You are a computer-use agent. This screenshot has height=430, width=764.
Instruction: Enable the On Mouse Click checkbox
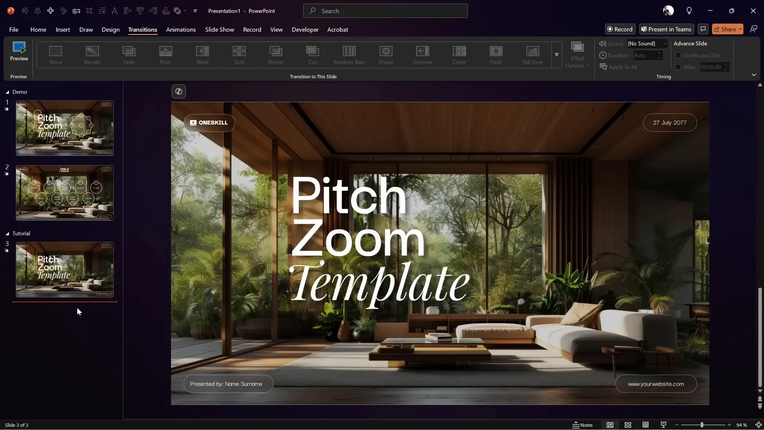(x=678, y=55)
